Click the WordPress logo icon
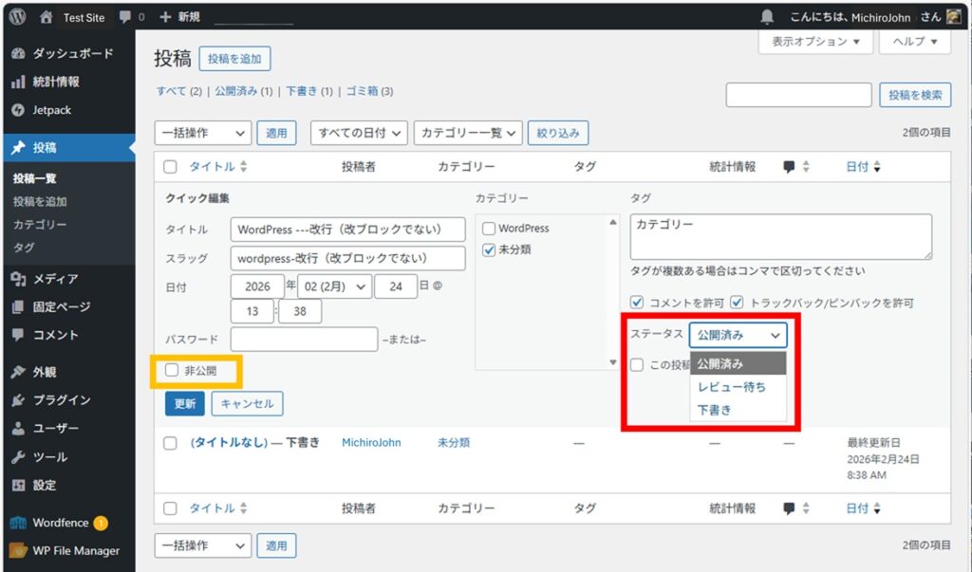The height and width of the screenshot is (572, 972). tap(17, 17)
